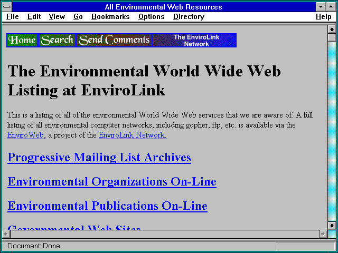Screen dimensions: 338x253
Task: Open the Options menu
Action: 152,17
